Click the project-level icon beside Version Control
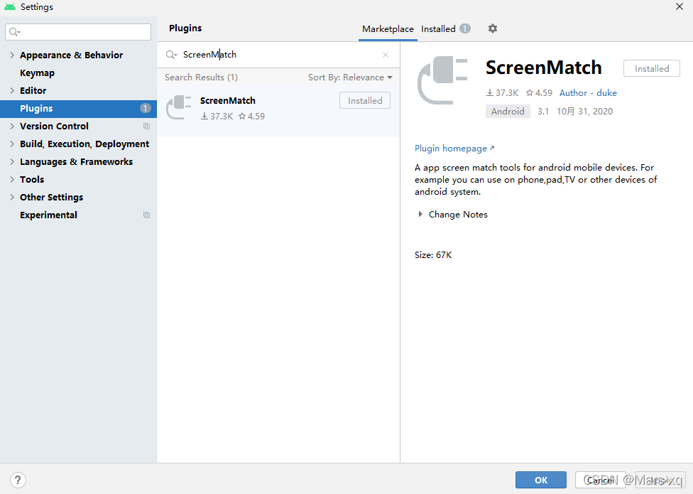 (146, 127)
